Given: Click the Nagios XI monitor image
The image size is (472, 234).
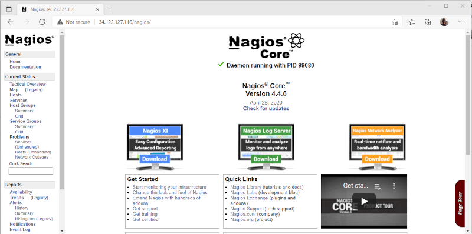Looking at the screenshot, I should [x=155, y=147].
